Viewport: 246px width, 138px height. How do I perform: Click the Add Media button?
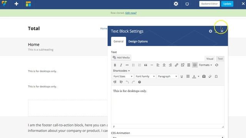point(121,58)
